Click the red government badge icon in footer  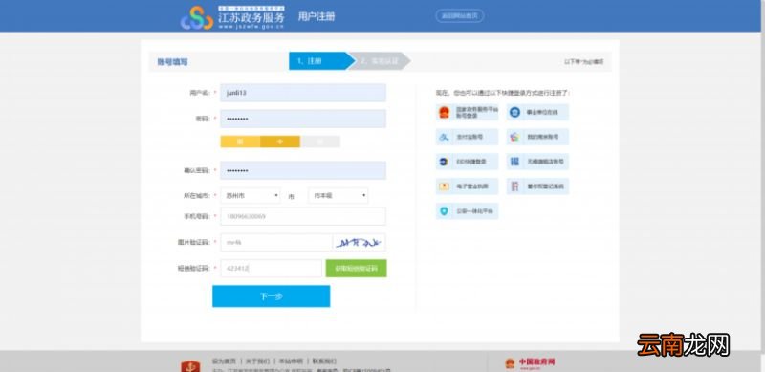coord(190,366)
